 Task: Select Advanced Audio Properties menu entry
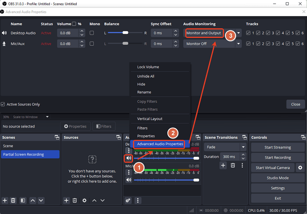click(x=160, y=144)
